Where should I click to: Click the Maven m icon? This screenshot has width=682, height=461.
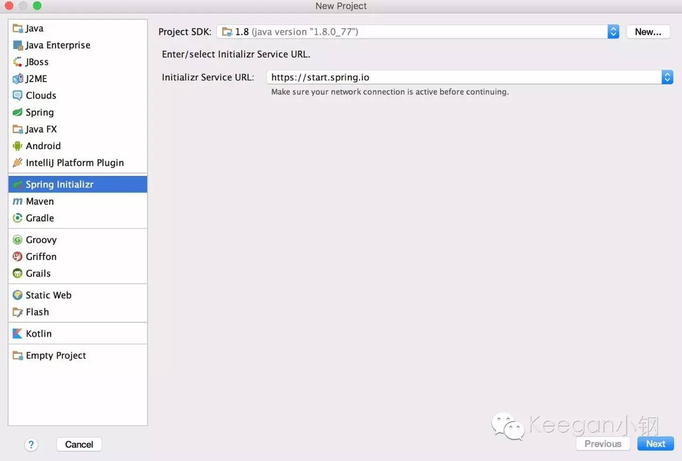point(18,201)
